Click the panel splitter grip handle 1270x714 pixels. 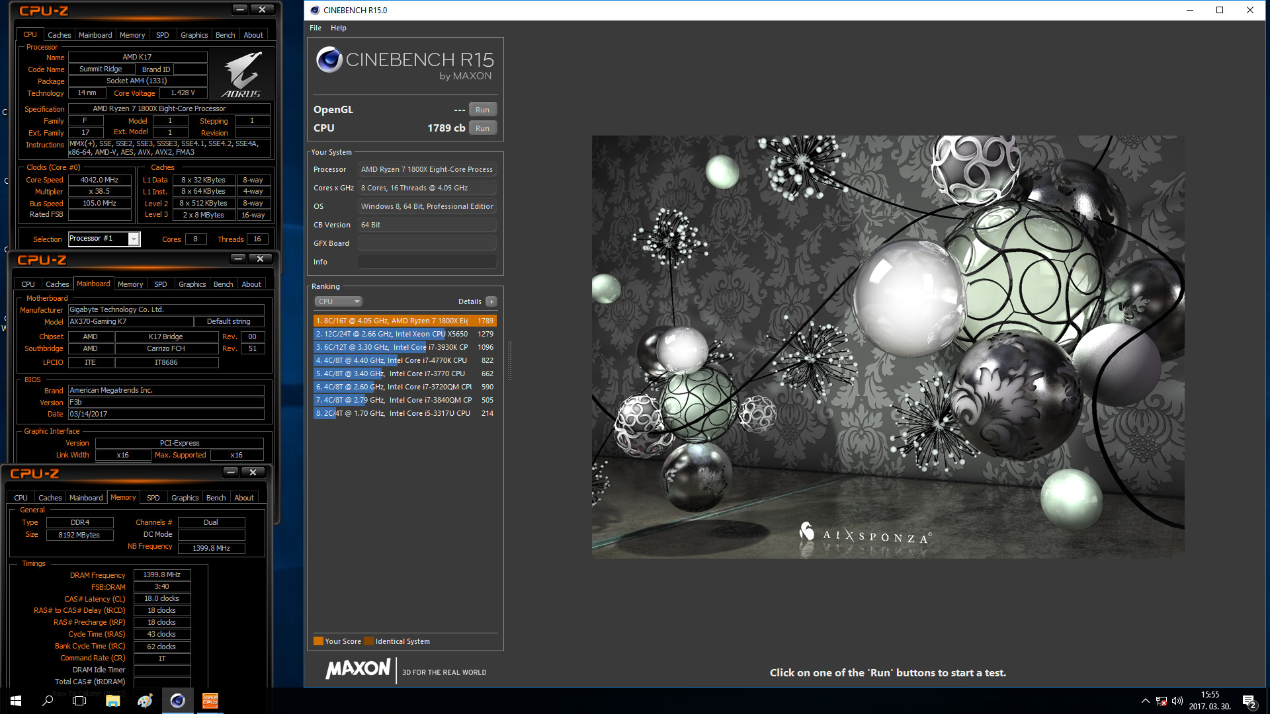(509, 360)
